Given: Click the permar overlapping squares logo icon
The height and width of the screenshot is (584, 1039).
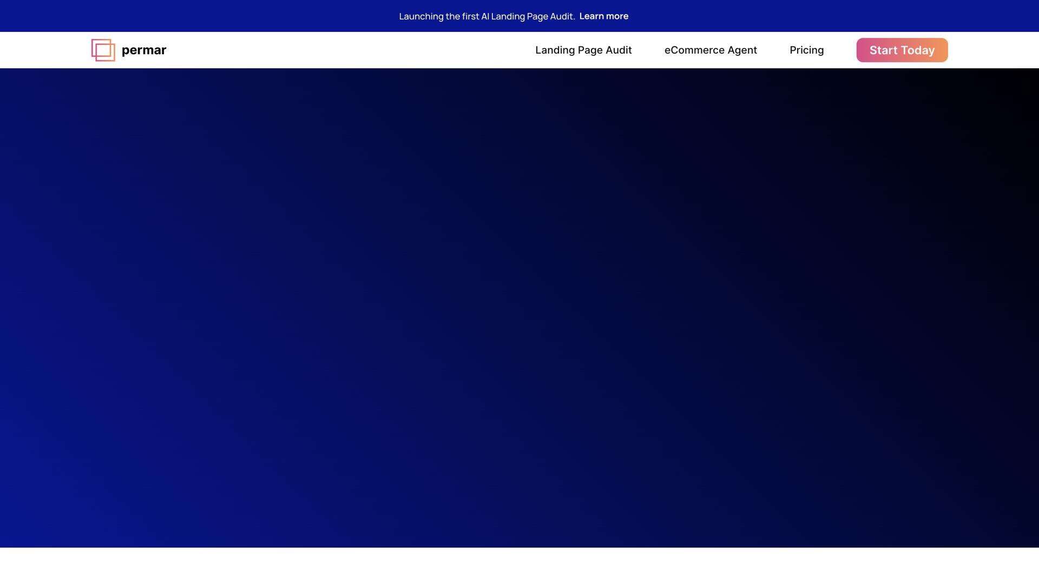Looking at the screenshot, I should point(103,50).
